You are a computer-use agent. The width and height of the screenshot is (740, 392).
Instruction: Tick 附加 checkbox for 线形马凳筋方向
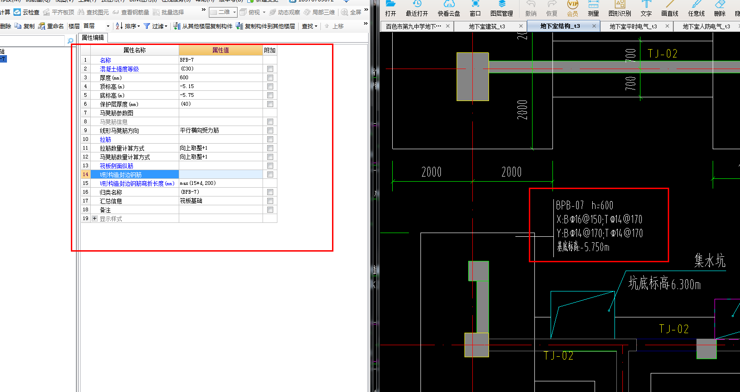(x=270, y=130)
